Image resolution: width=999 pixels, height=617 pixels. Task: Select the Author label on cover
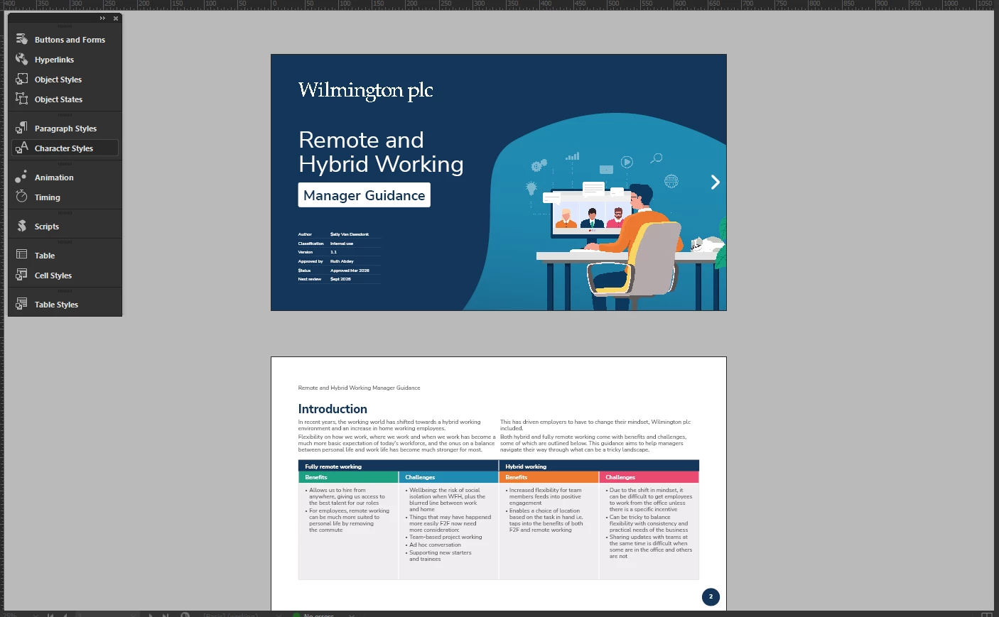click(305, 234)
